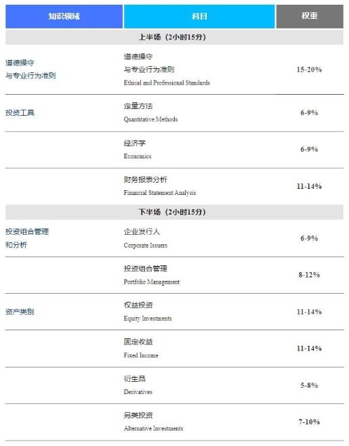Click the Economics subject label
This screenshot has width=349, height=446.
click(138, 156)
